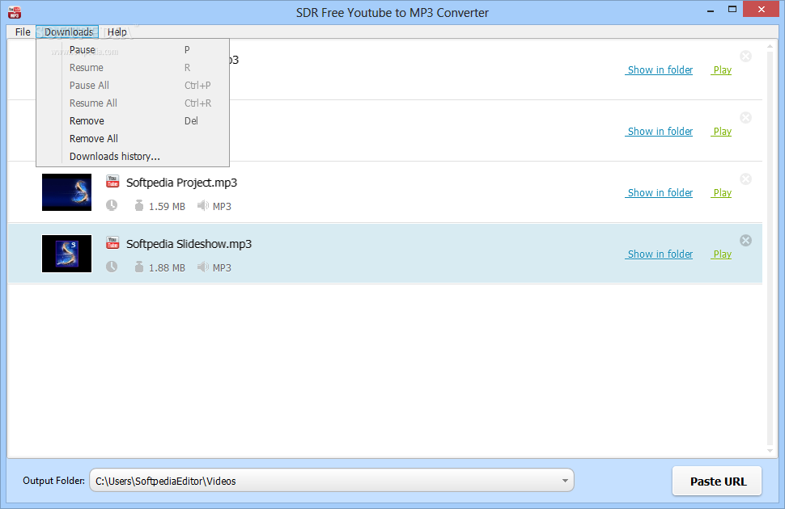Screen dimensions: 785x509
Task: Click Play for the second download
Action: pyautogui.click(x=722, y=132)
